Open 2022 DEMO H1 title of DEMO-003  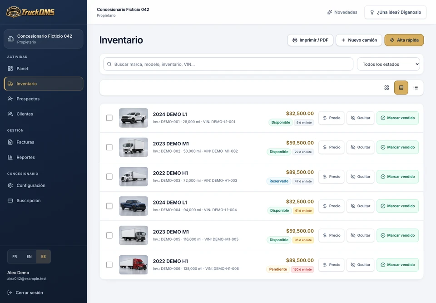point(170,173)
